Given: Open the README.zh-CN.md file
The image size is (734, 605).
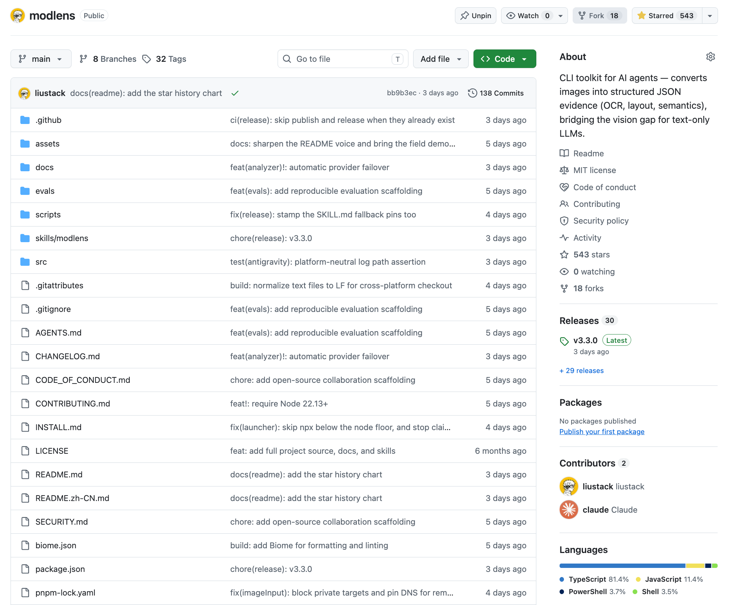Looking at the screenshot, I should tap(72, 498).
